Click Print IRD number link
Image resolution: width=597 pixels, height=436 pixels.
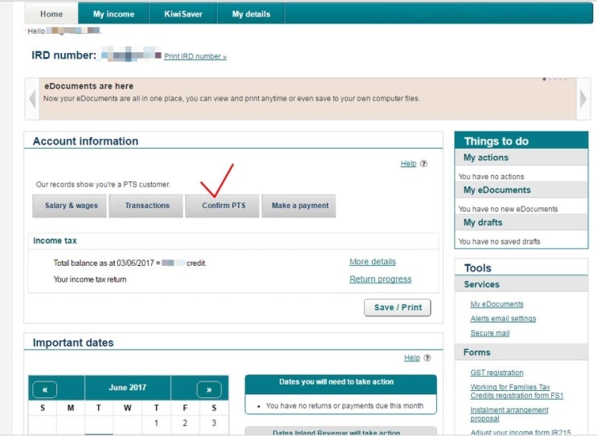(x=195, y=56)
